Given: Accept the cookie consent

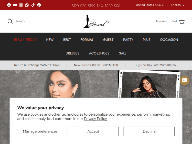Looking at the screenshot, I should 93,131.
